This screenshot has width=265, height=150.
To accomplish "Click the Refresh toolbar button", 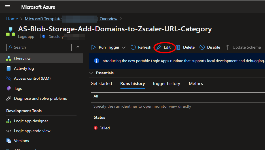I will point(141,47).
